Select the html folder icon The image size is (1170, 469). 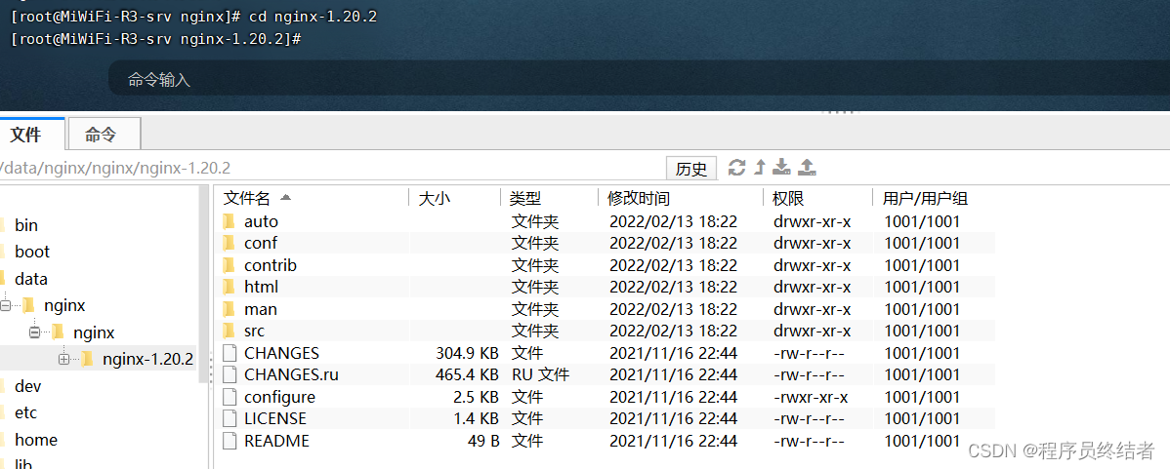coord(230,287)
